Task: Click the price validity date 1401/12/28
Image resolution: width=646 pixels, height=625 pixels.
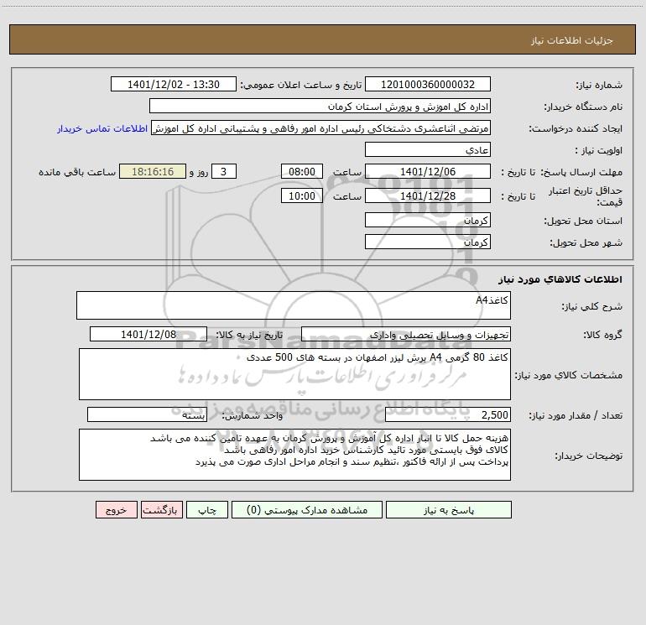Action: click(x=428, y=195)
